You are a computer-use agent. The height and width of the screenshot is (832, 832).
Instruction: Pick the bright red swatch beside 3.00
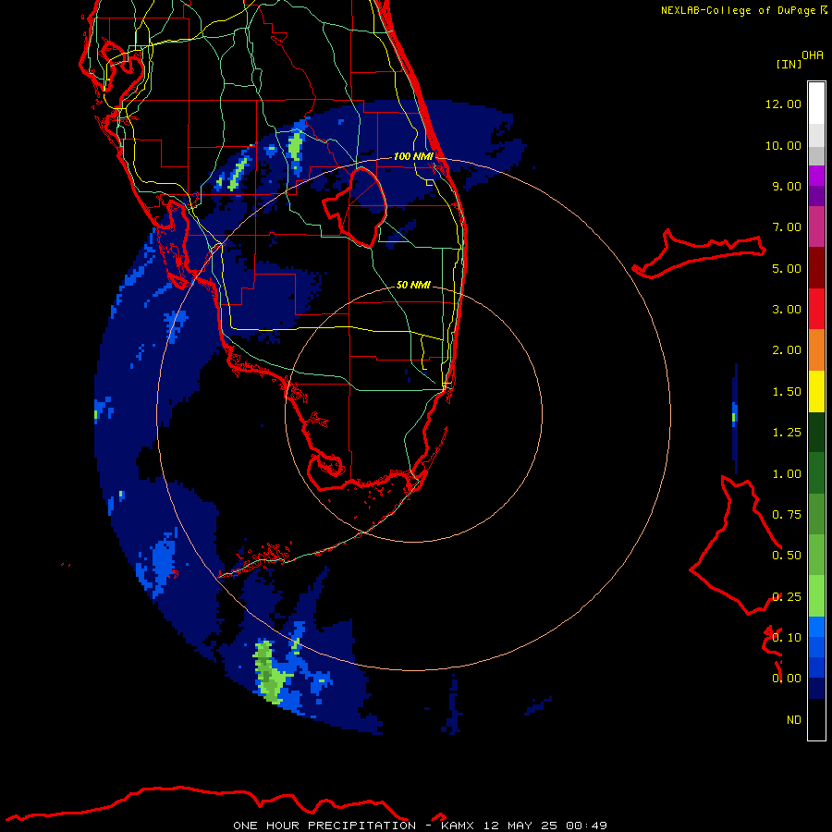click(x=816, y=309)
